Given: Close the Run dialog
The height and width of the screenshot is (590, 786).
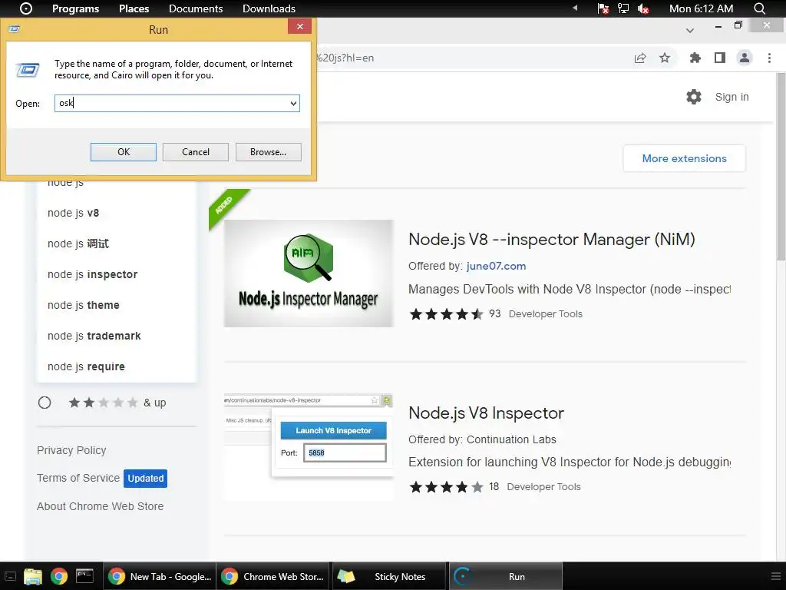Looking at the screenshot, I should [300, 27].
